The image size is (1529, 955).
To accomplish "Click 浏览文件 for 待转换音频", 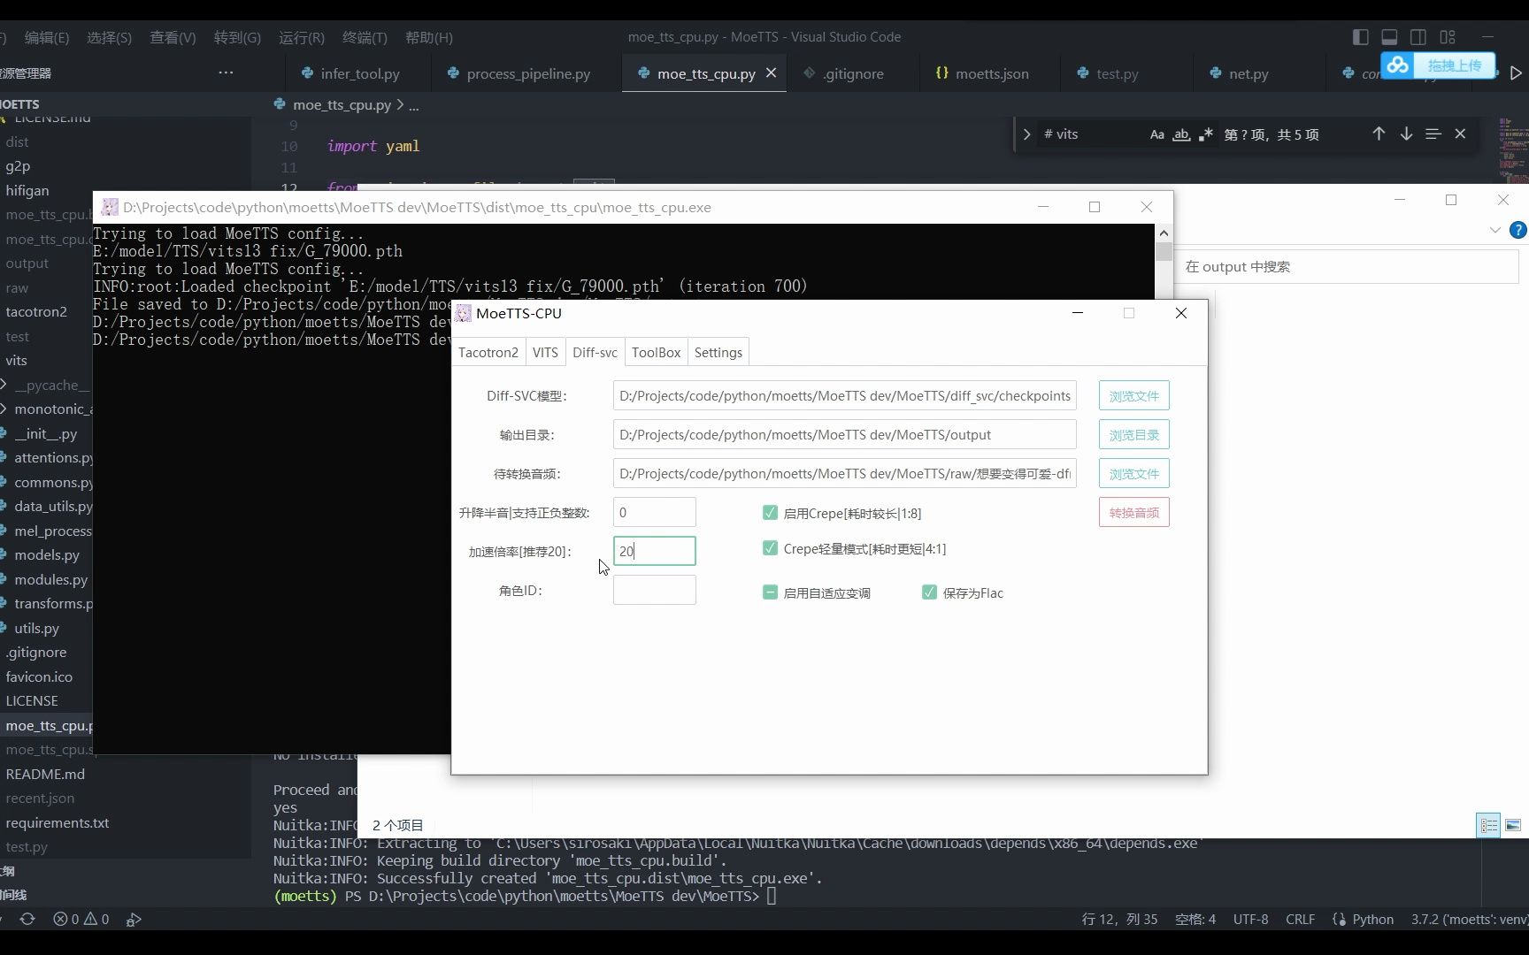I will tap(1133, 473).
